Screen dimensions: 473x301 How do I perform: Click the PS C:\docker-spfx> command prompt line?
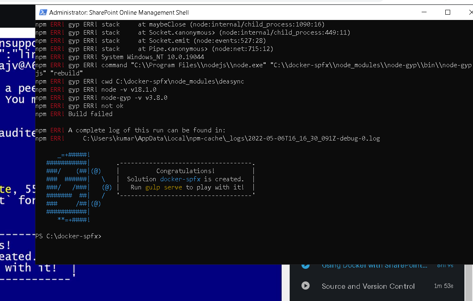coord(68,236)
